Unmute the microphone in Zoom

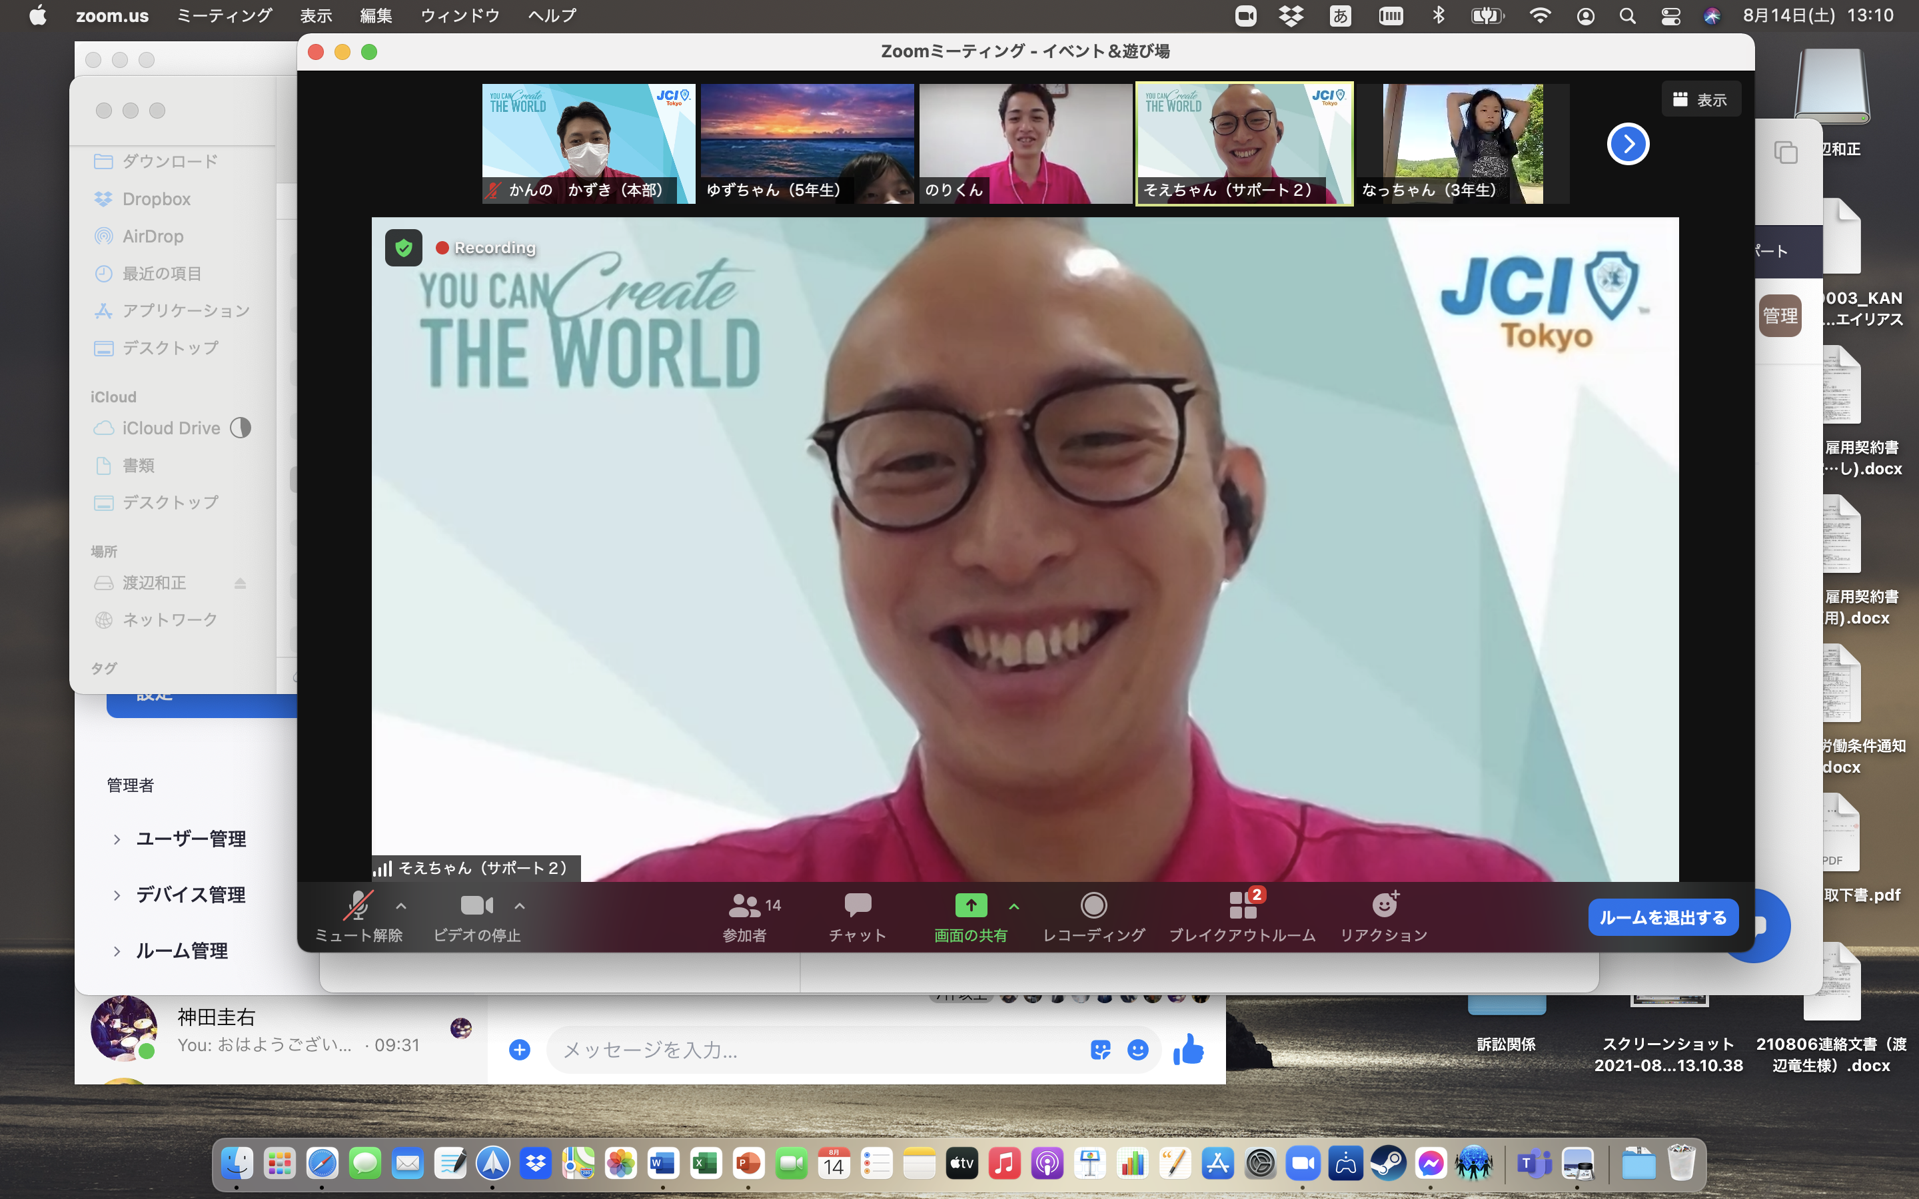[358, 906]
